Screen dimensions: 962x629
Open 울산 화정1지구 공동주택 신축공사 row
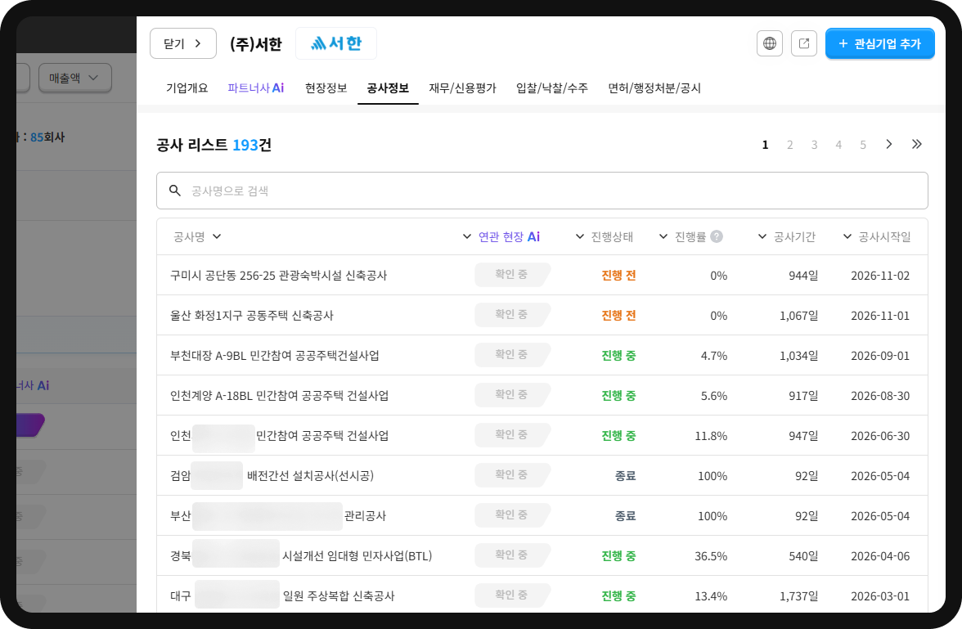click(542, 316)
